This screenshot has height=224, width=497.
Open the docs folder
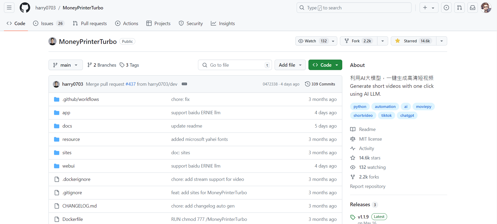pos(67,126)
